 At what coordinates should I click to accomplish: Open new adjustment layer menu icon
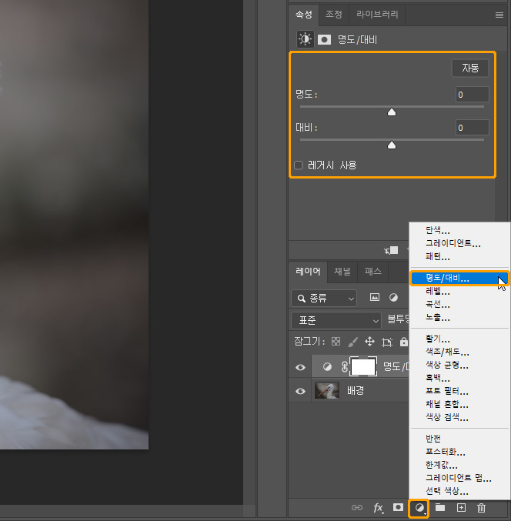coord(419,508)
